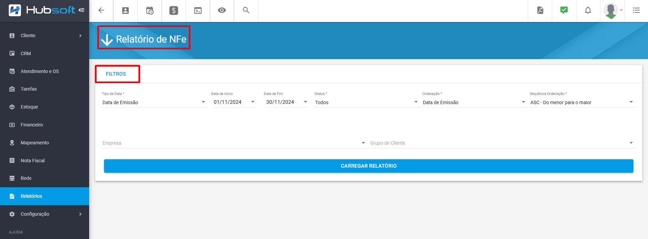The height and width of the screenshot is (239, 648).
Task: Click the Cliente sidebar icon
Action: pyautogui.click(x=12, y=35)
